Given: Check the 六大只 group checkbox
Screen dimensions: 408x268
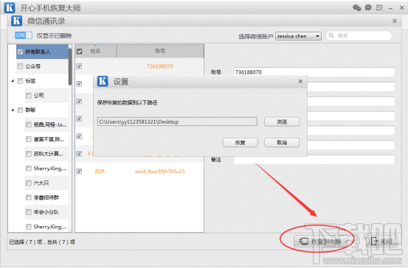Looking at the screenshot, I should pyautogui.click(x=29, y=183).
